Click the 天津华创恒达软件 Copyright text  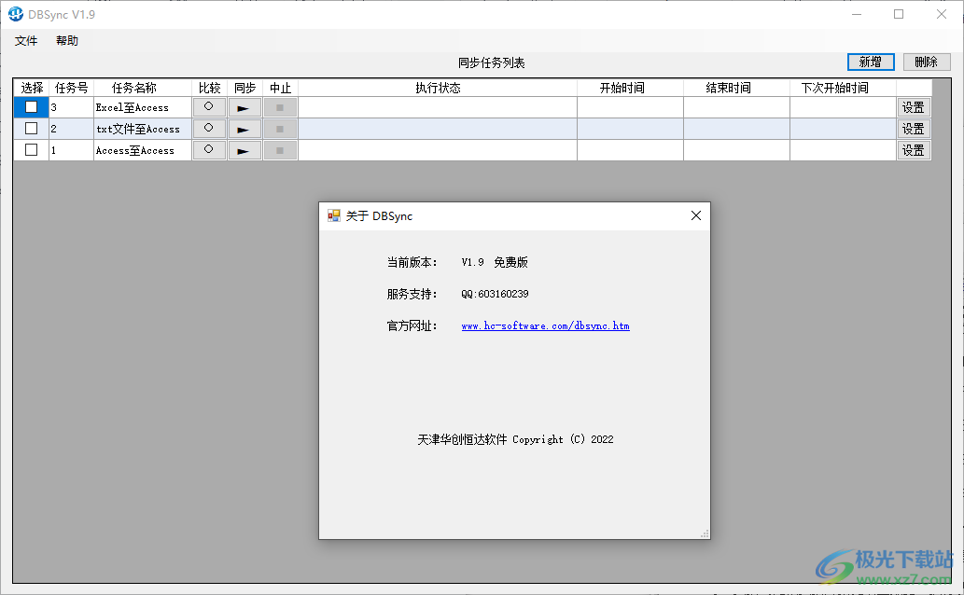(x=515, y=439)
